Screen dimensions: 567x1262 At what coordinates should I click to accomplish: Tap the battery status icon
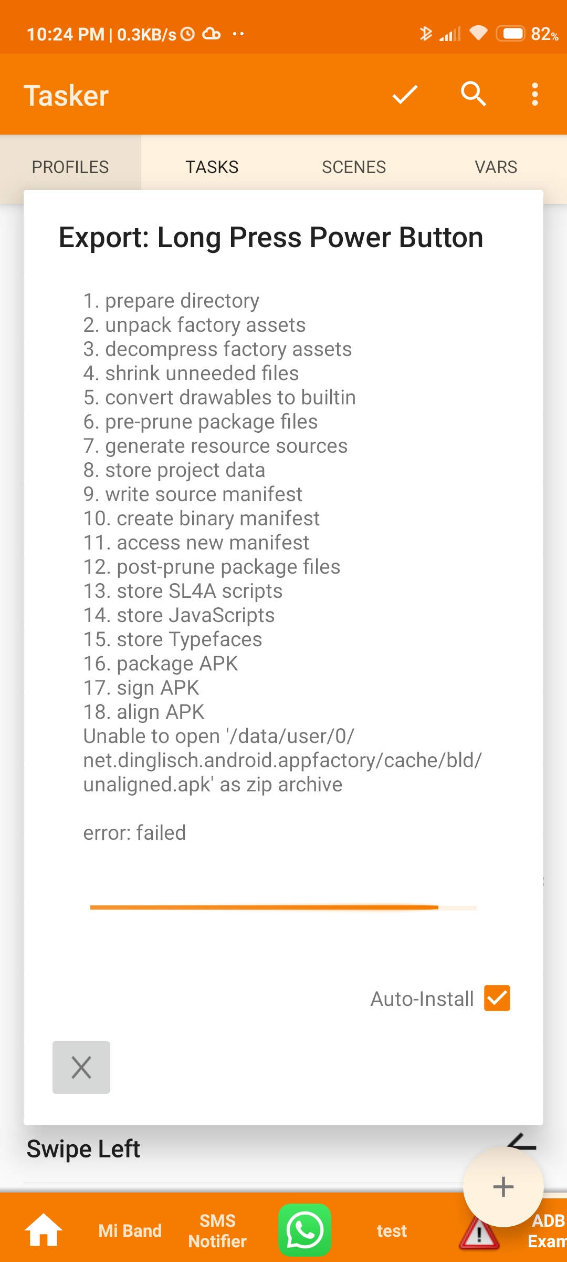click(x=510, y=34)
